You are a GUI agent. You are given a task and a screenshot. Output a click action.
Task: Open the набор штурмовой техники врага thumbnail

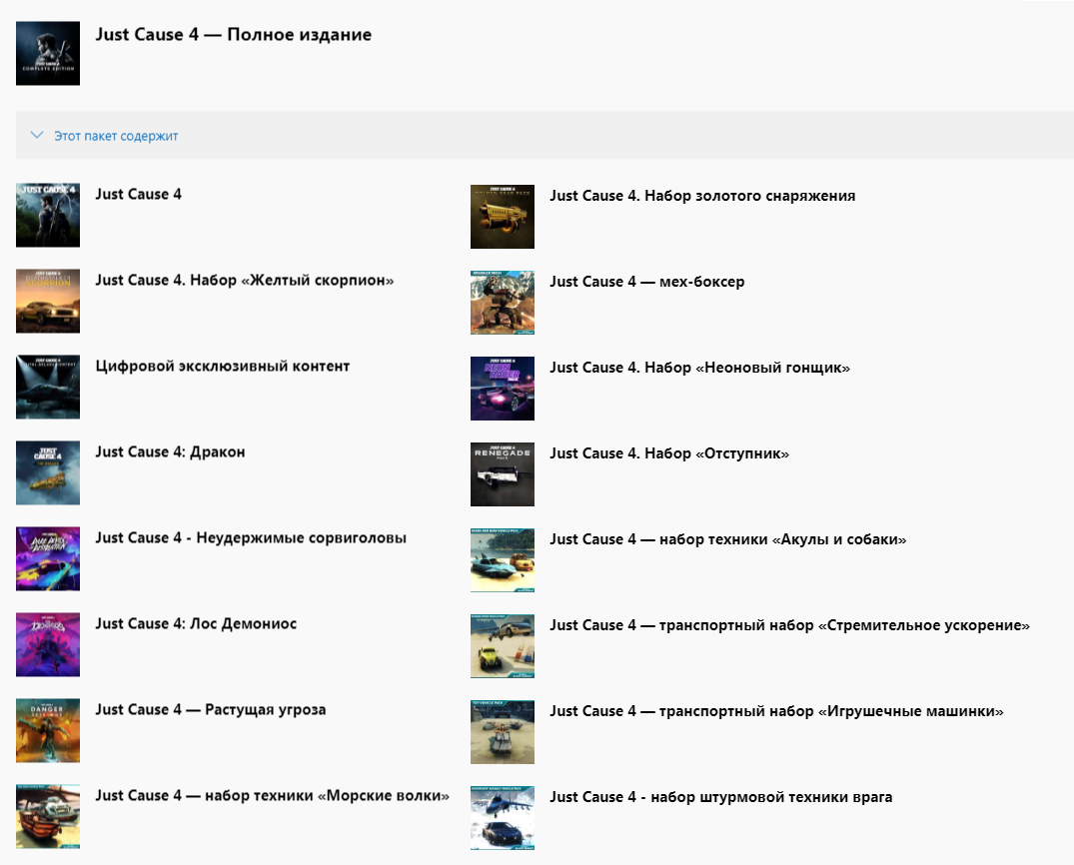click(x=503, y=818)
